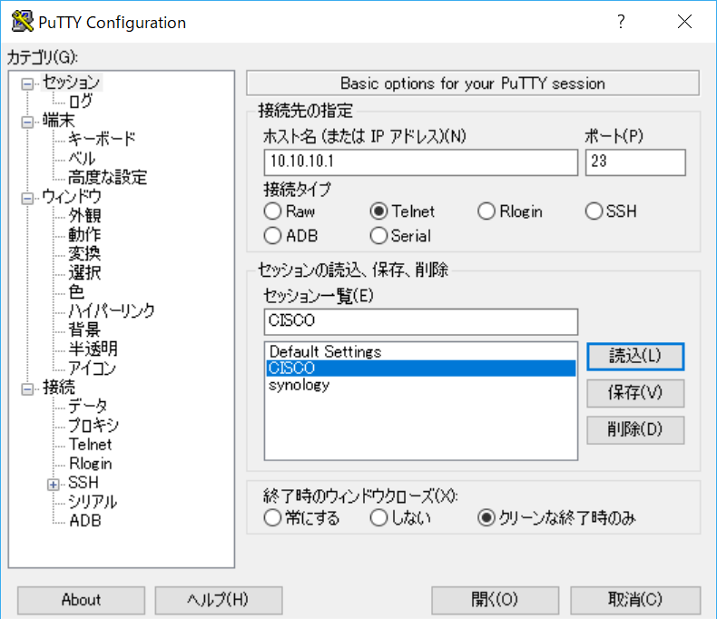Select synology in session list
The image size is (717, 619).
[x=421, y=385]
